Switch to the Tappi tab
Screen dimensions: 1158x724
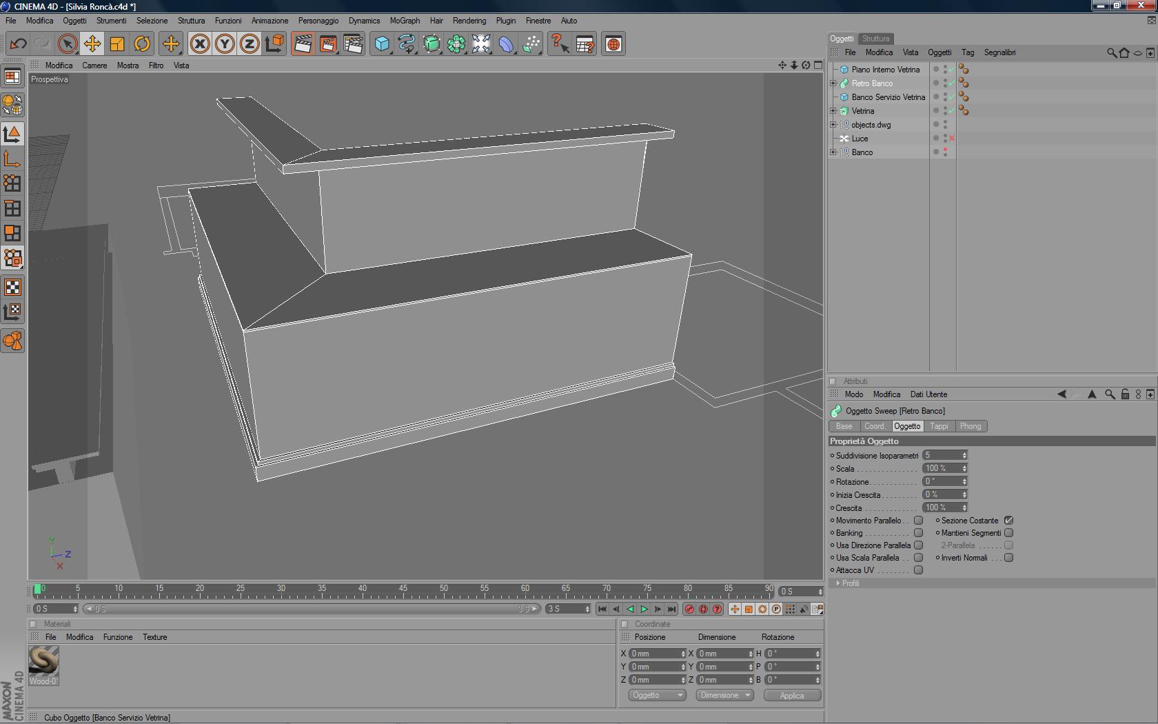pyautogui.click(x=939, y=426)
